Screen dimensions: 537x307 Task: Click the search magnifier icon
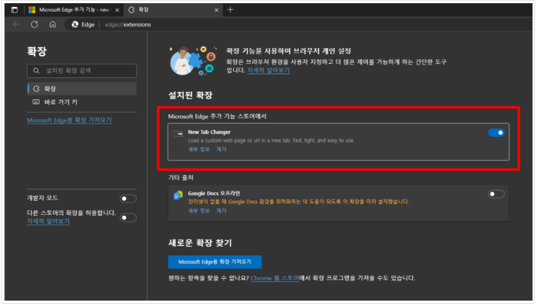[36, 70]
